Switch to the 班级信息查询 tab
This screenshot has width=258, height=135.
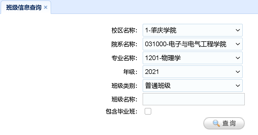[x=24, y=7]
